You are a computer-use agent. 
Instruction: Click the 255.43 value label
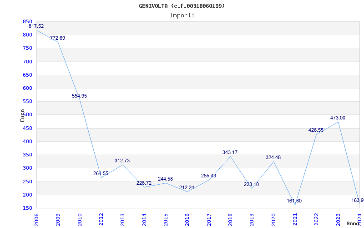pyautogui.click(x=208, y=176)
